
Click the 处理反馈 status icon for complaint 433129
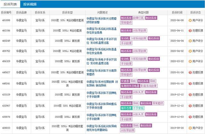tap(190, 95)
